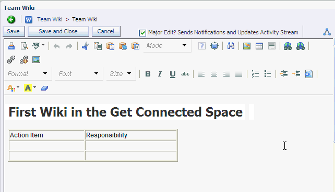This screenshot has width=335, height=192.
Task: Center align the text
Action: point(213,74)
